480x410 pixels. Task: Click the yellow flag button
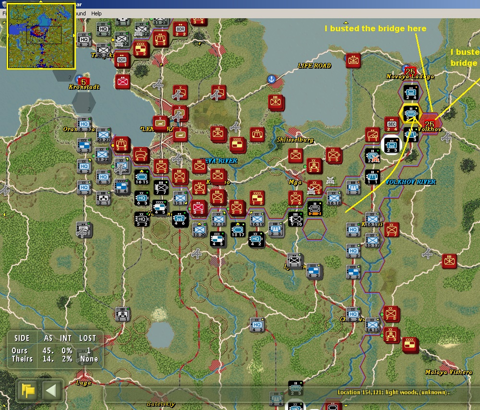28,391
